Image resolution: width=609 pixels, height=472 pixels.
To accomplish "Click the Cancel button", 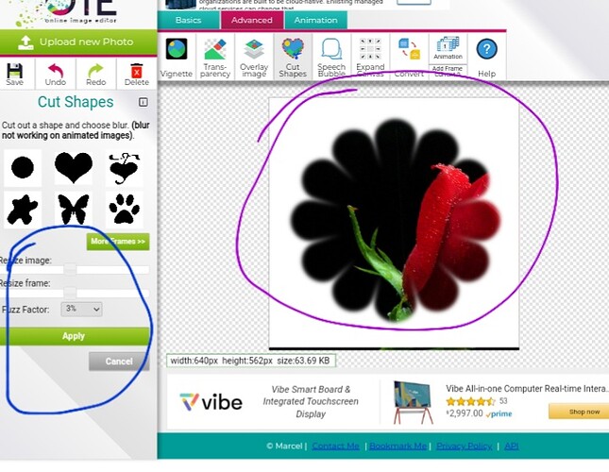I will click(x=119, y=362).
